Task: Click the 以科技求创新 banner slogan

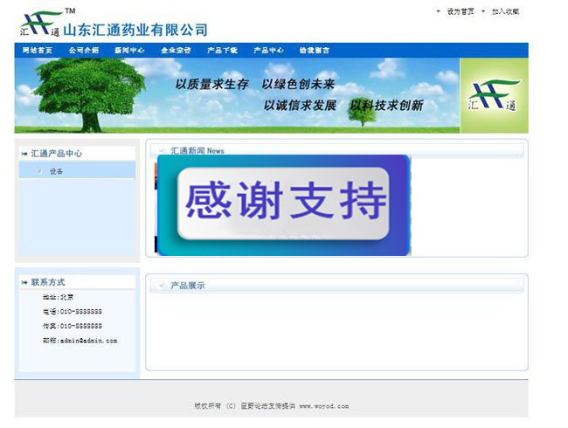Action: (x=386, y=106)
